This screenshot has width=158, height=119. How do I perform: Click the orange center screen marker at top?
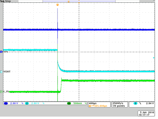click(79, 3)
